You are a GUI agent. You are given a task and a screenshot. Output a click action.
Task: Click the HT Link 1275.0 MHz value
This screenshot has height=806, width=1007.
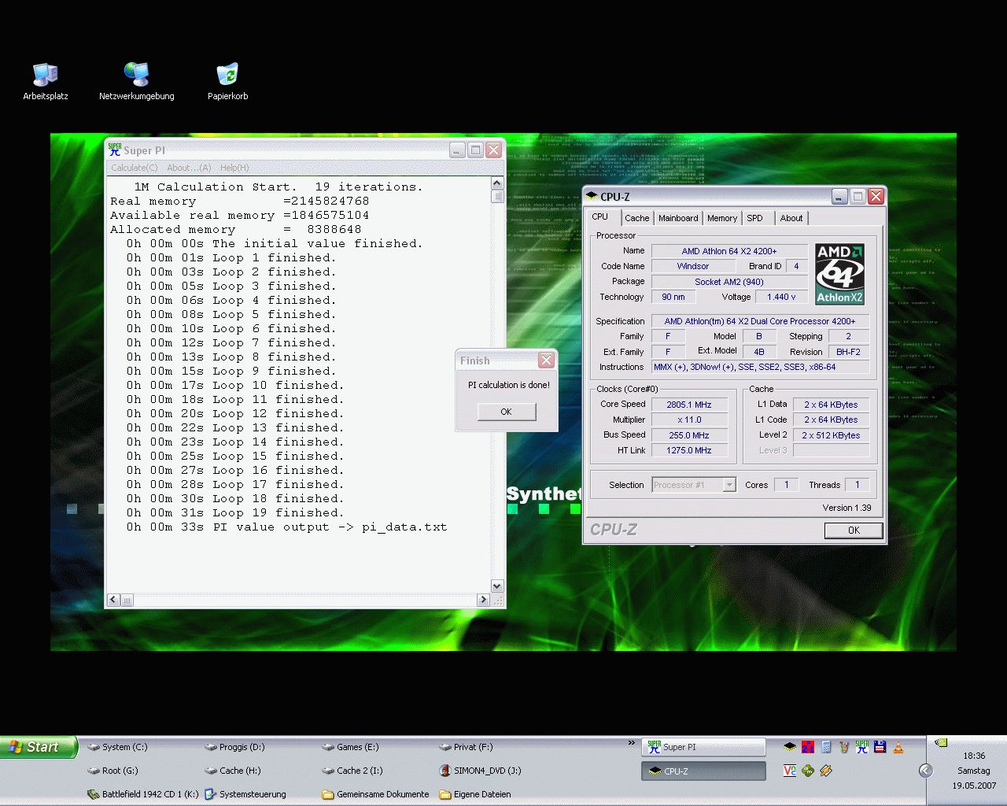coord(689,450)
